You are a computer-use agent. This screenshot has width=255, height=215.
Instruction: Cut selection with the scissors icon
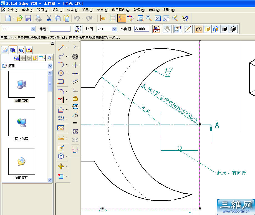pyautogui.click(x=49, y=18)
